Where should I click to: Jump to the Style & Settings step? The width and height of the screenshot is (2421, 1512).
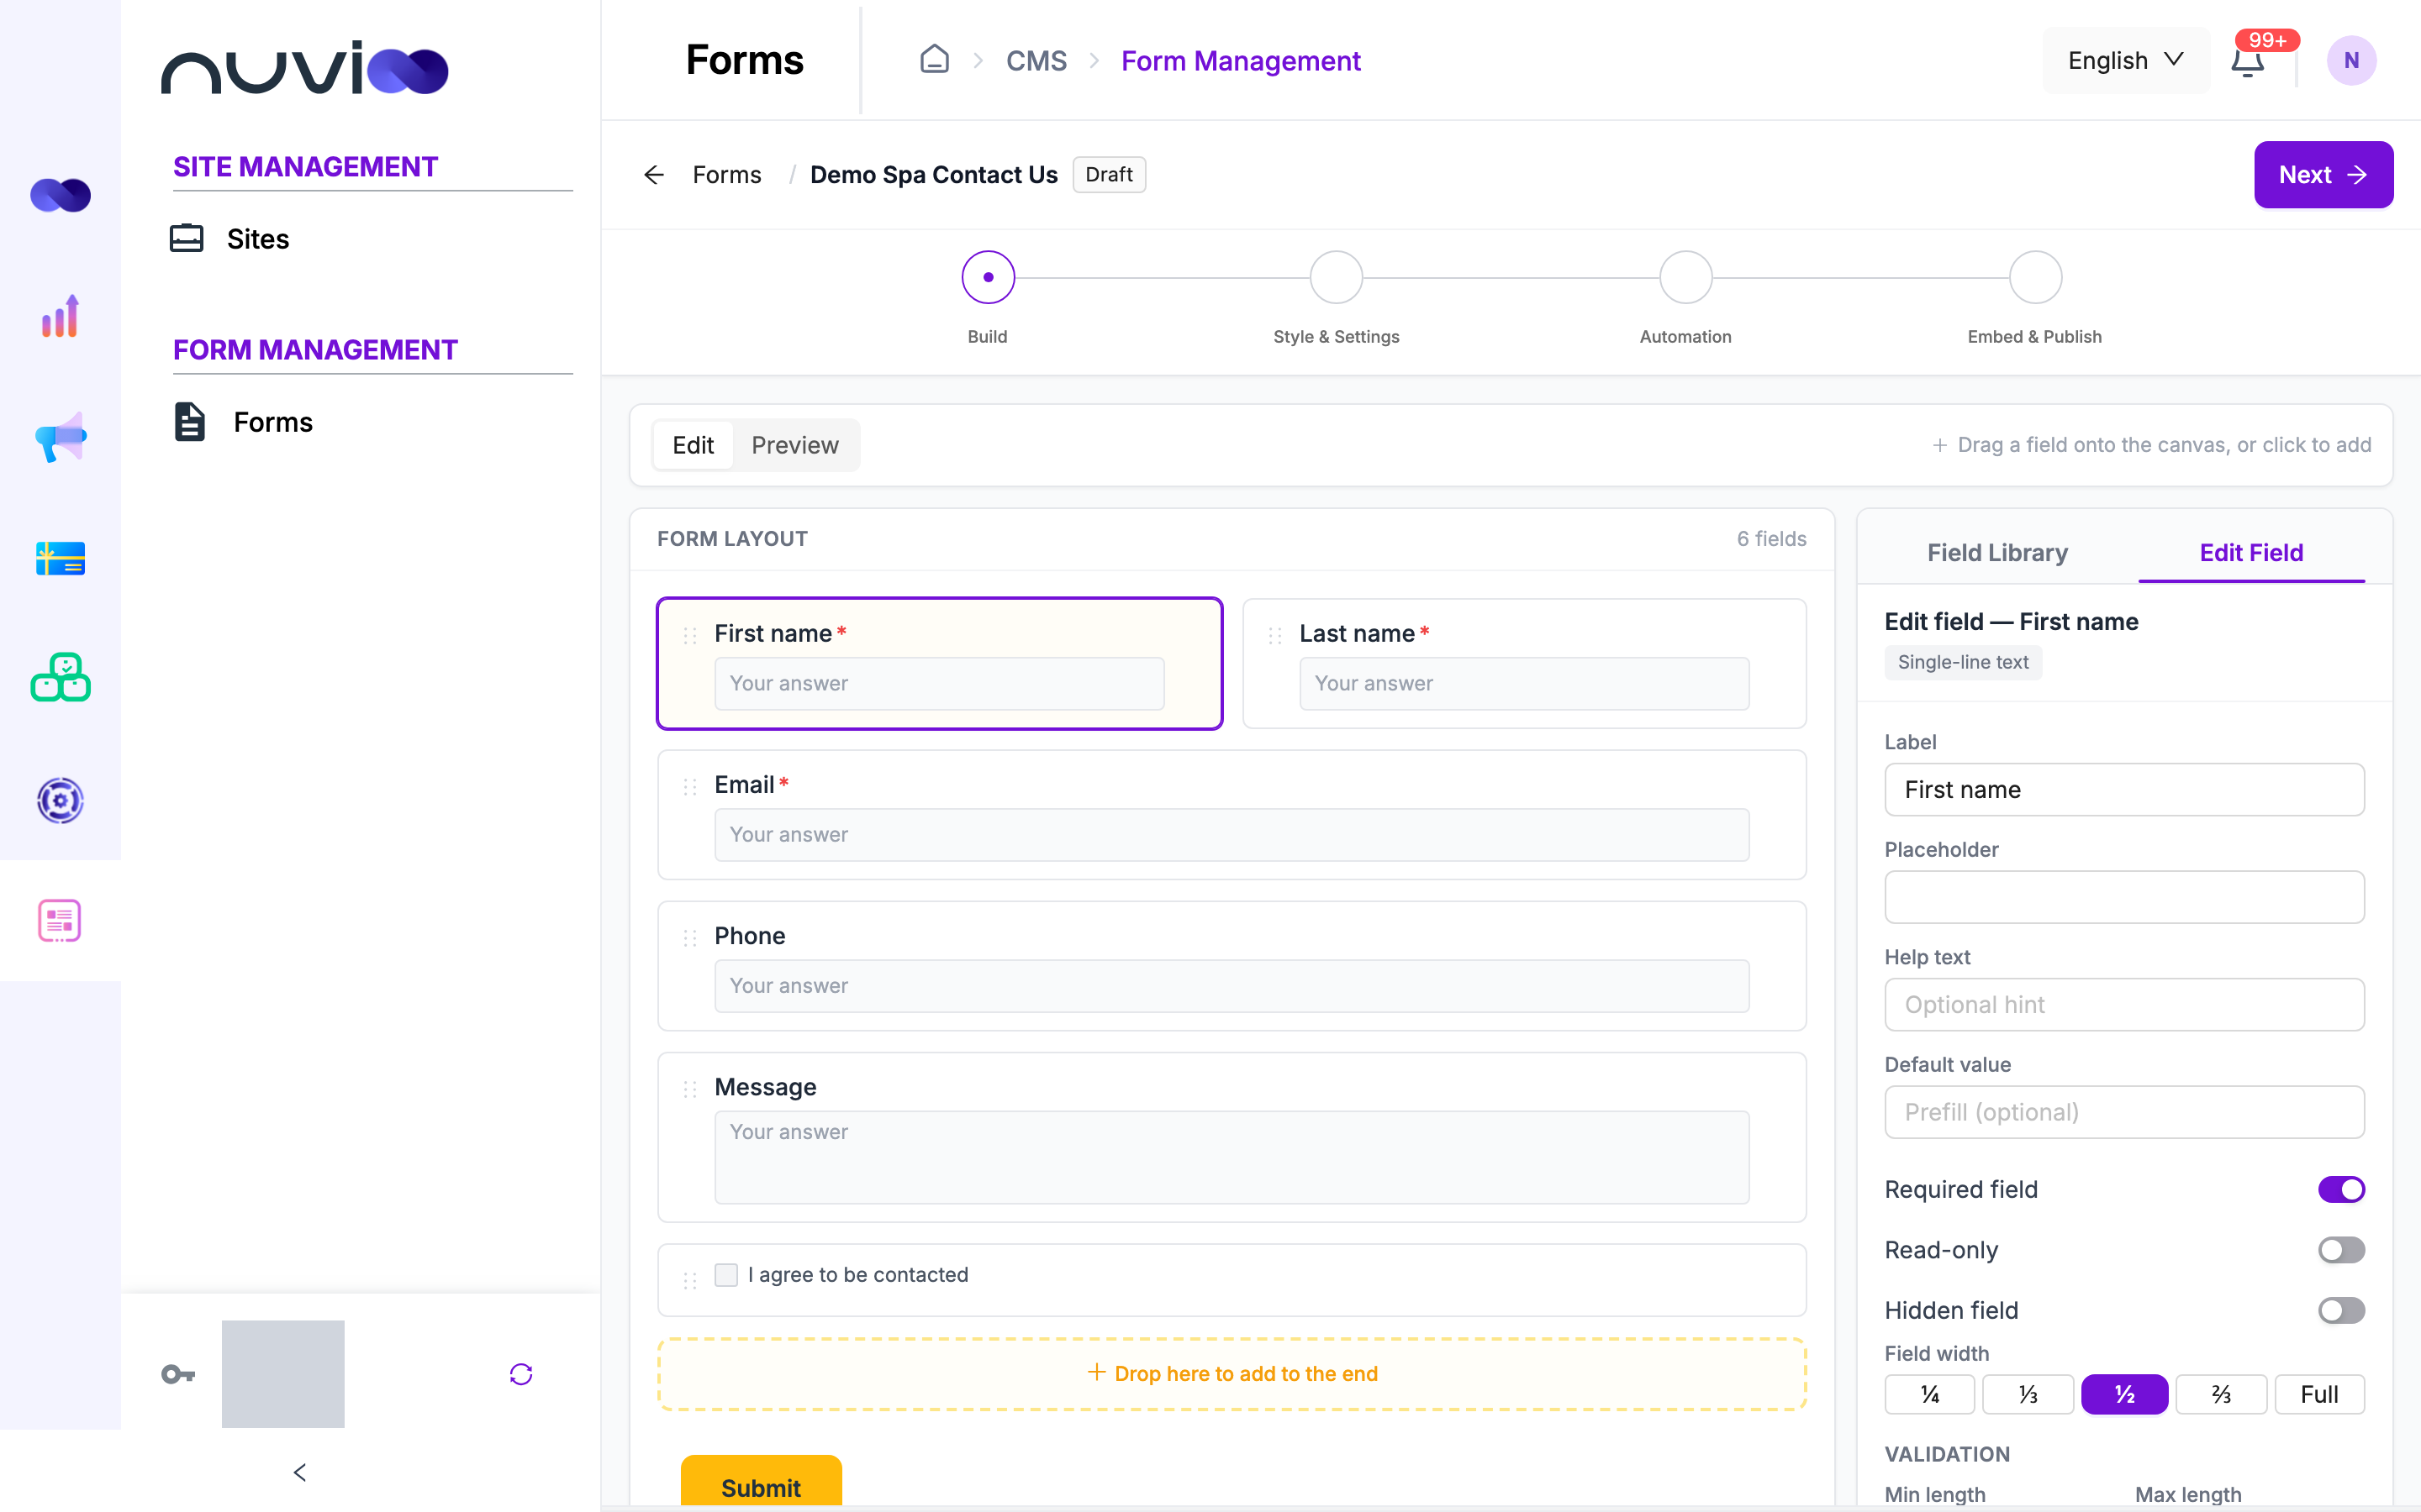click(x=1336, y=277)
